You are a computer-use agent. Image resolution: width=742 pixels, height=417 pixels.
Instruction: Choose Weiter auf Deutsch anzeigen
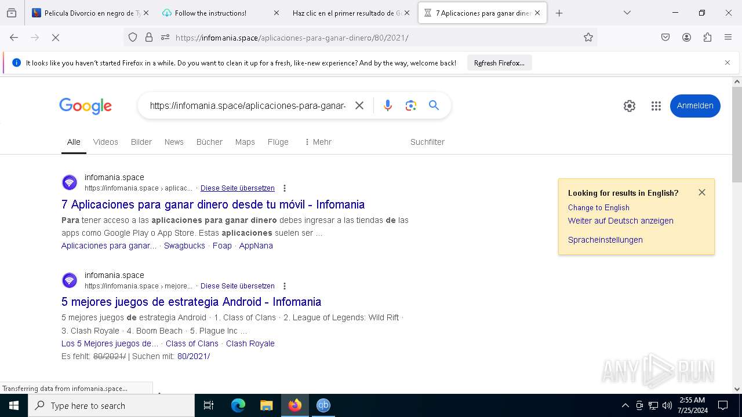click(x=621, y=221)
